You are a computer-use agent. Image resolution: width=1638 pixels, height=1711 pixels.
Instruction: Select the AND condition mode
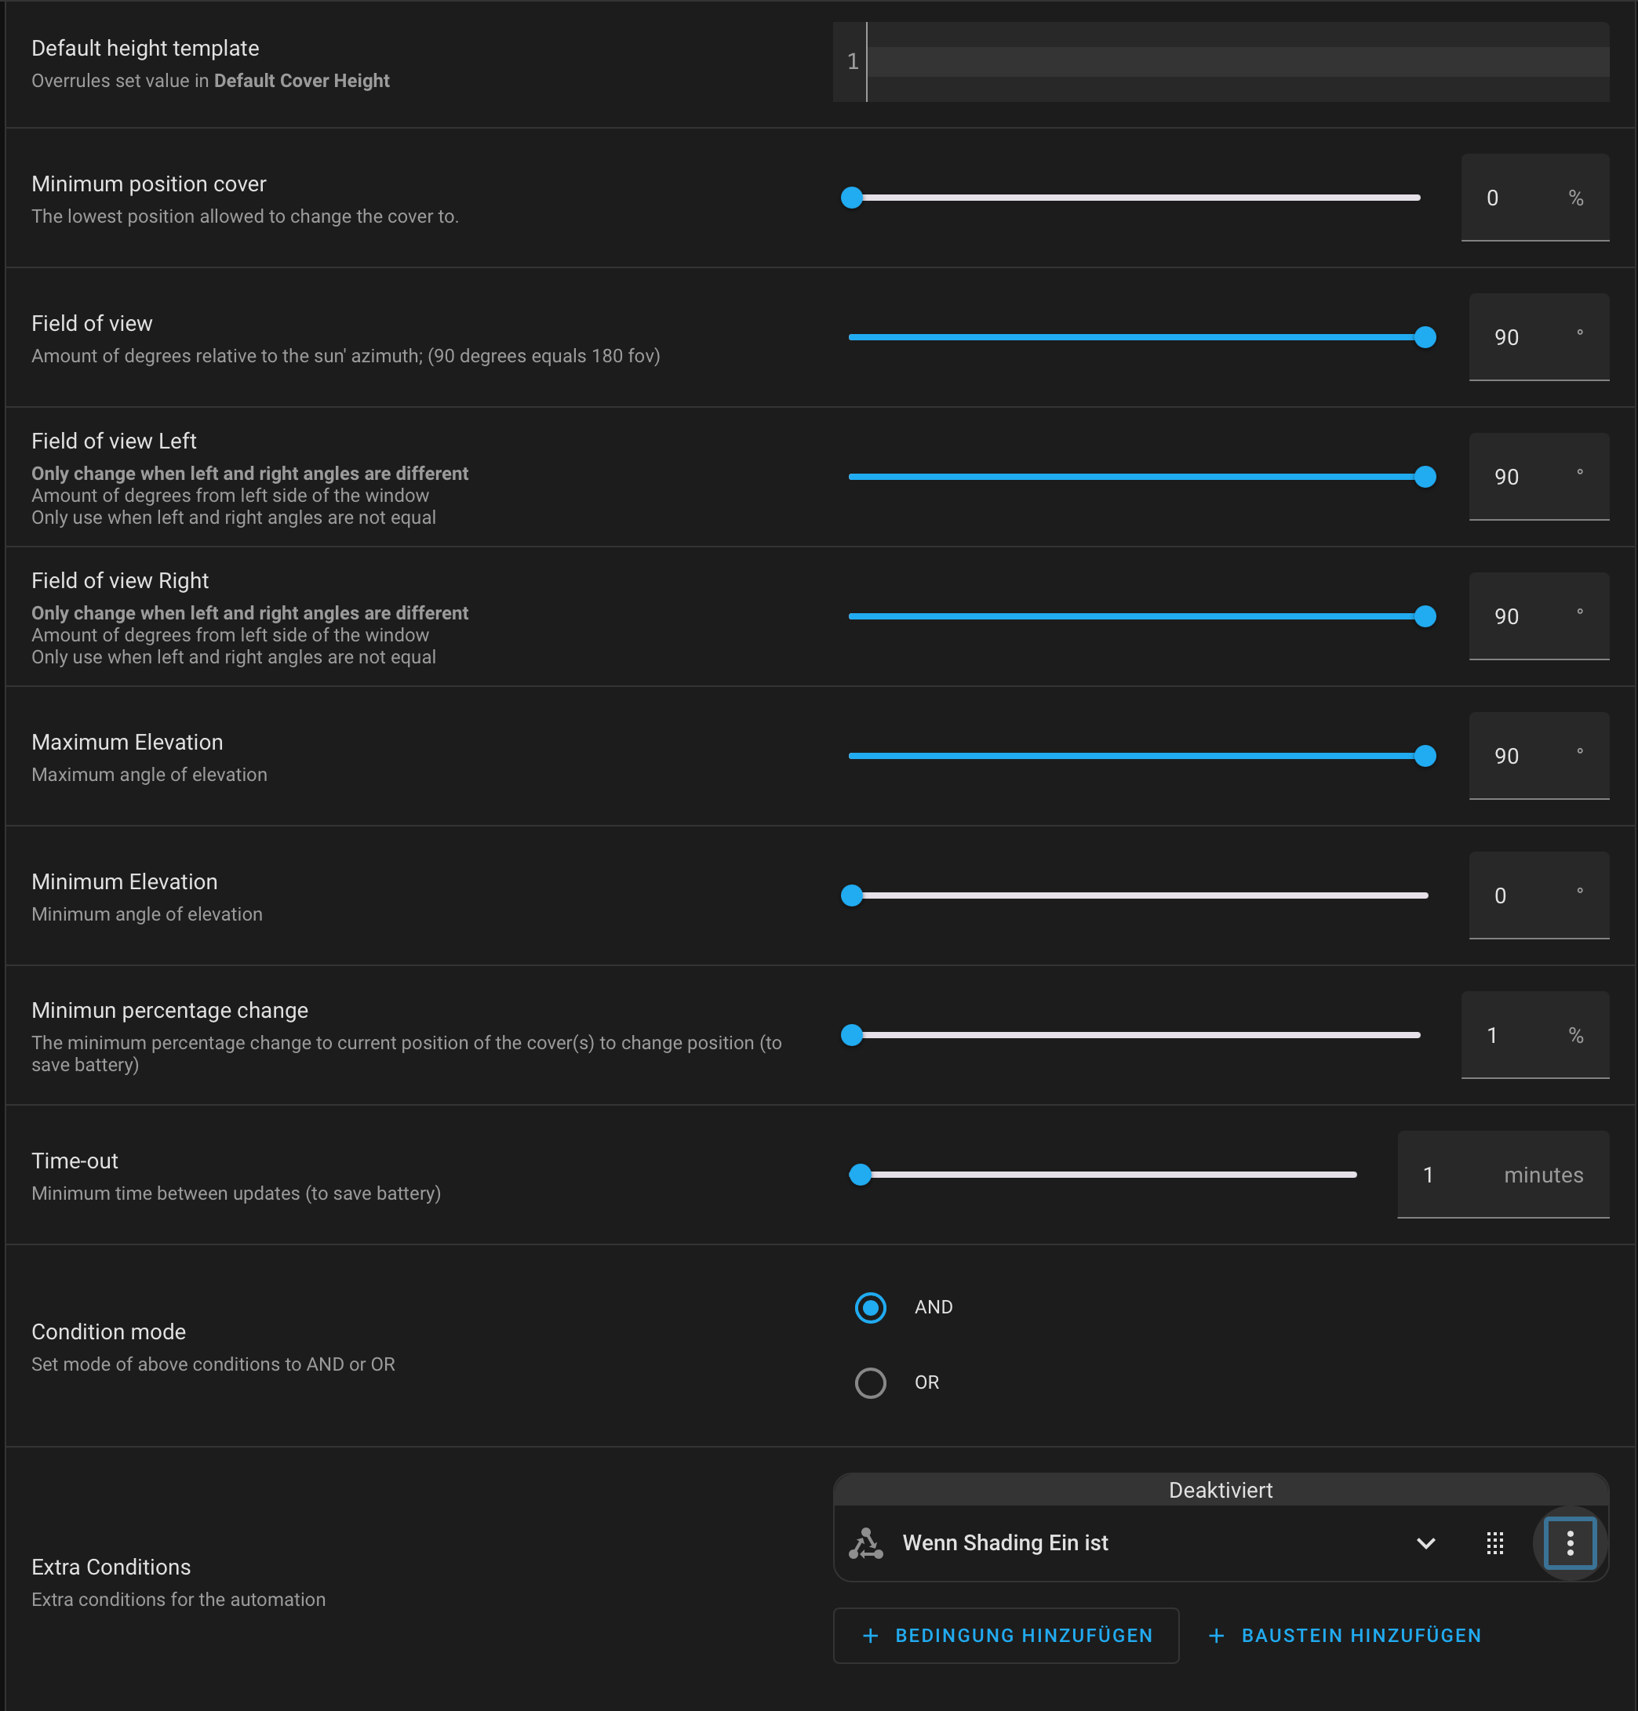click(870, 1308)
